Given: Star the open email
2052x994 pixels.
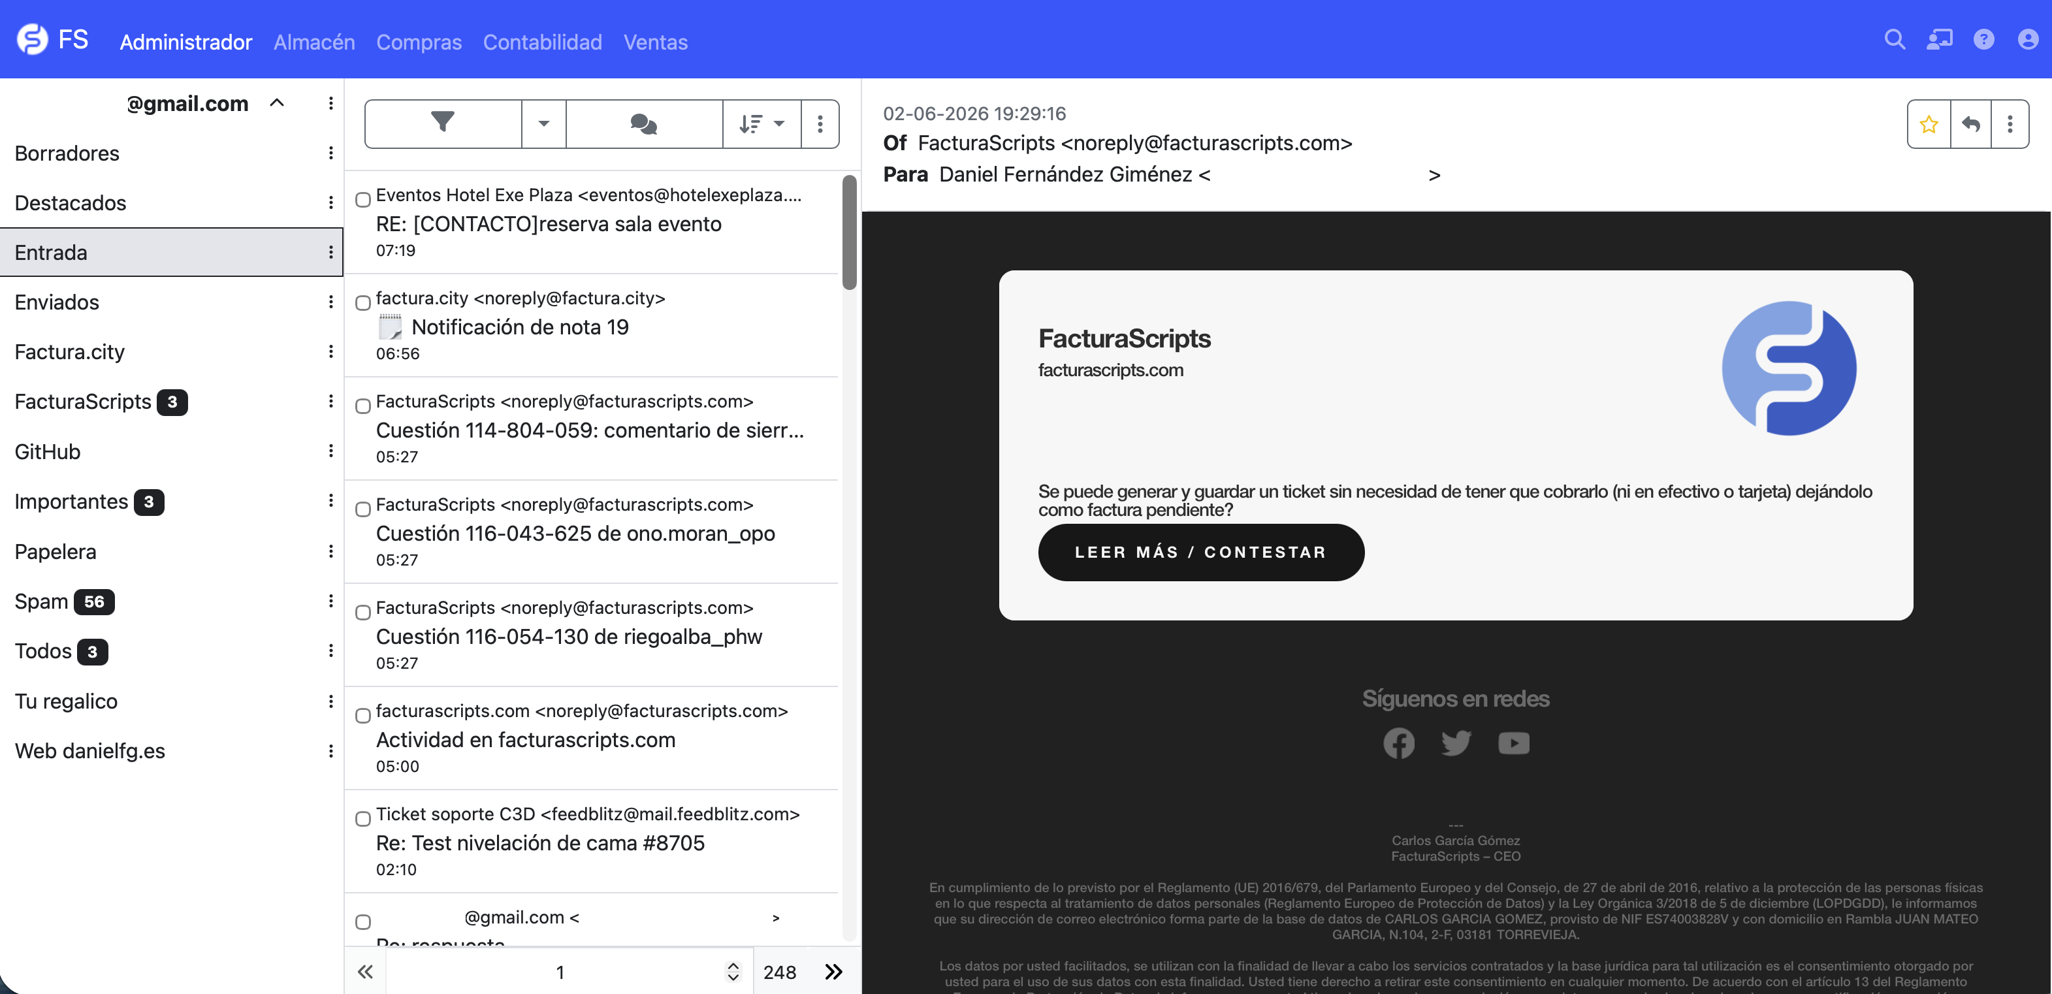Looking at the screenshot, I should point(1929,124).
